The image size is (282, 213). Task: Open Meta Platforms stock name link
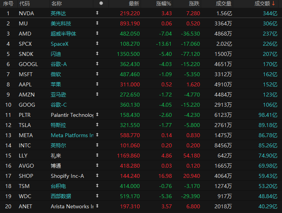[x=72, y=135]
